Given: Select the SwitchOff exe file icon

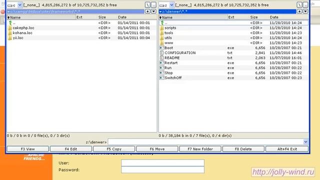Looking at the screenshot, I should [162, 78].
